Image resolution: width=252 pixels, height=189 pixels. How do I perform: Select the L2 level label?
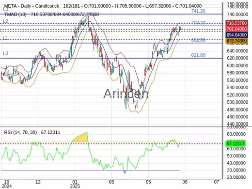coord(5,21)
